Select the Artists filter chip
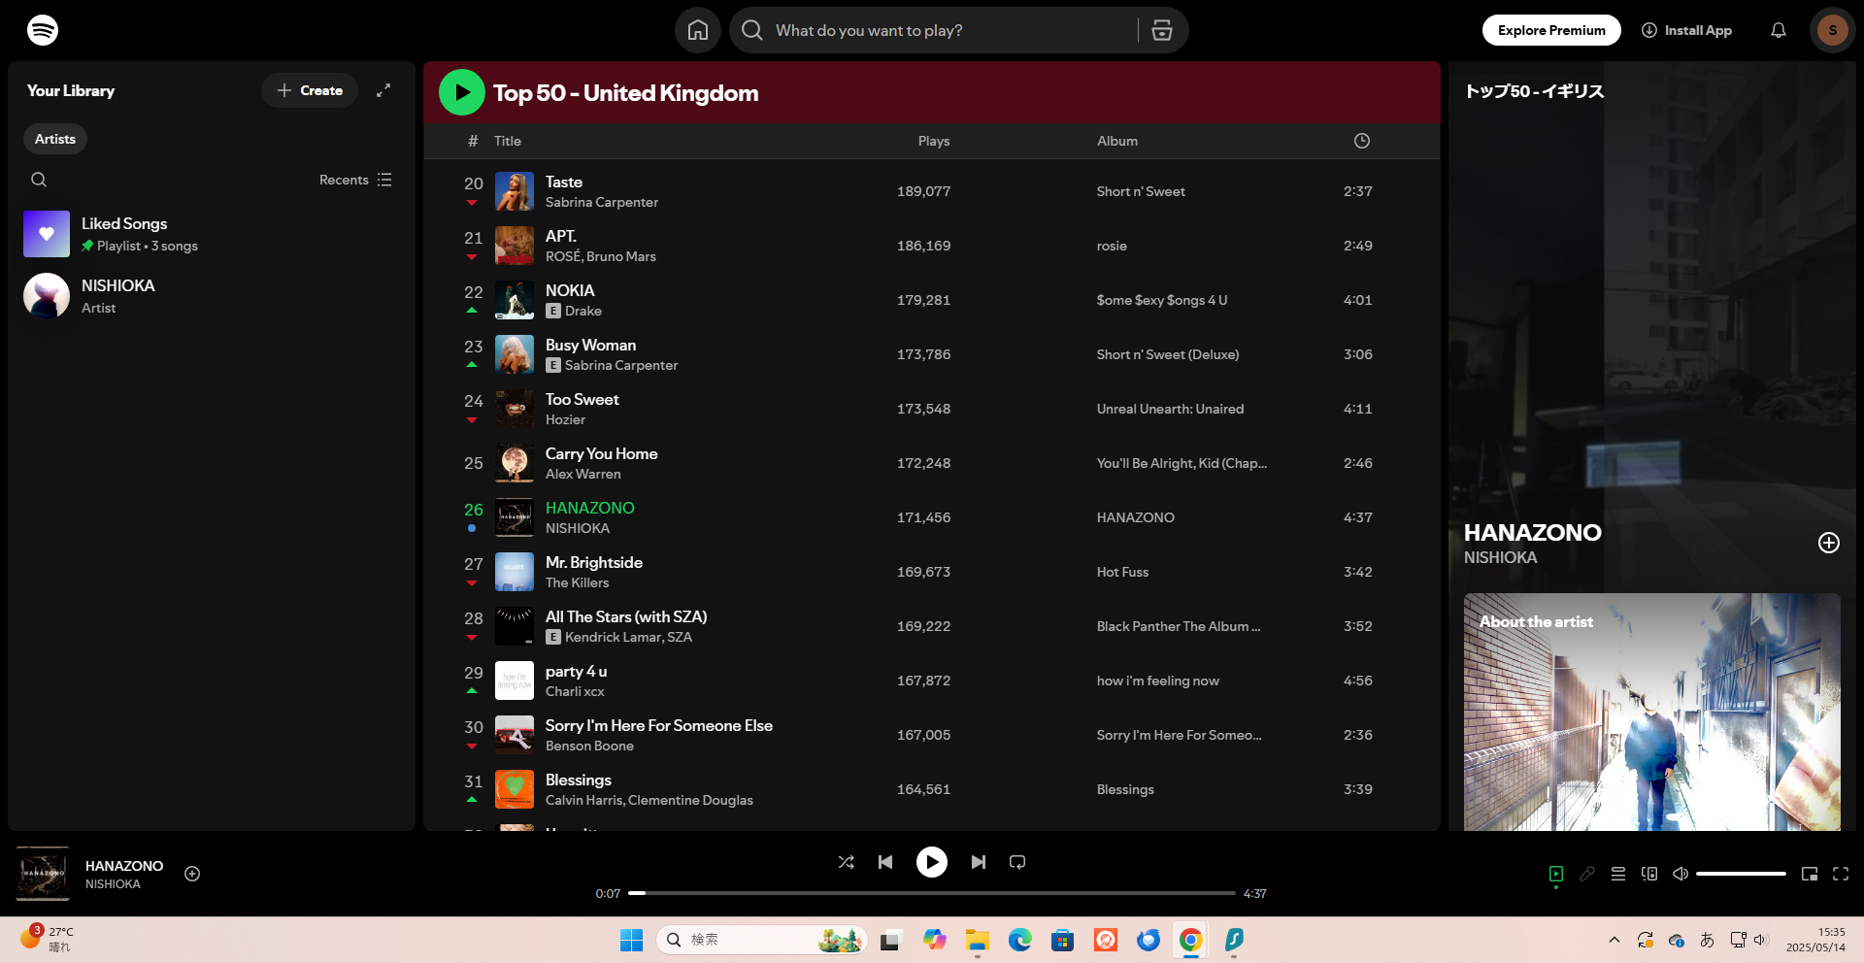The height and width of the screenshot is (963, 1864). 55,139
